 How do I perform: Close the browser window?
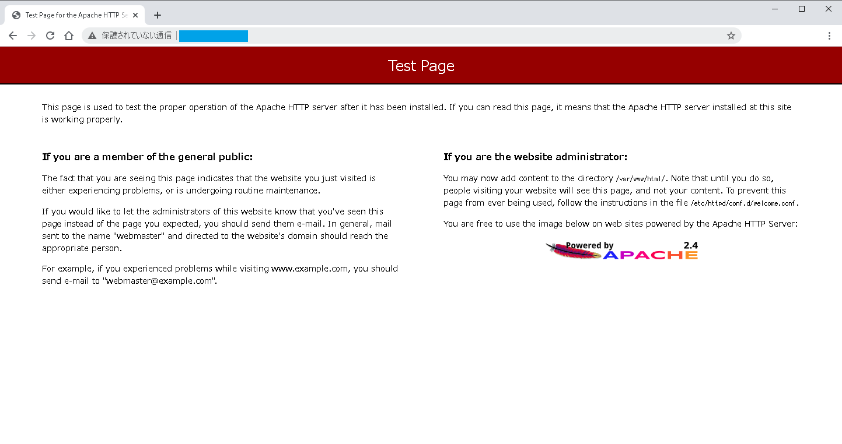point(829,9)
